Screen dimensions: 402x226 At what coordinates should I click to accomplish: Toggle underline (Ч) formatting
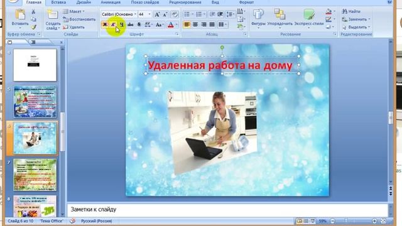[x=121, y=24]
